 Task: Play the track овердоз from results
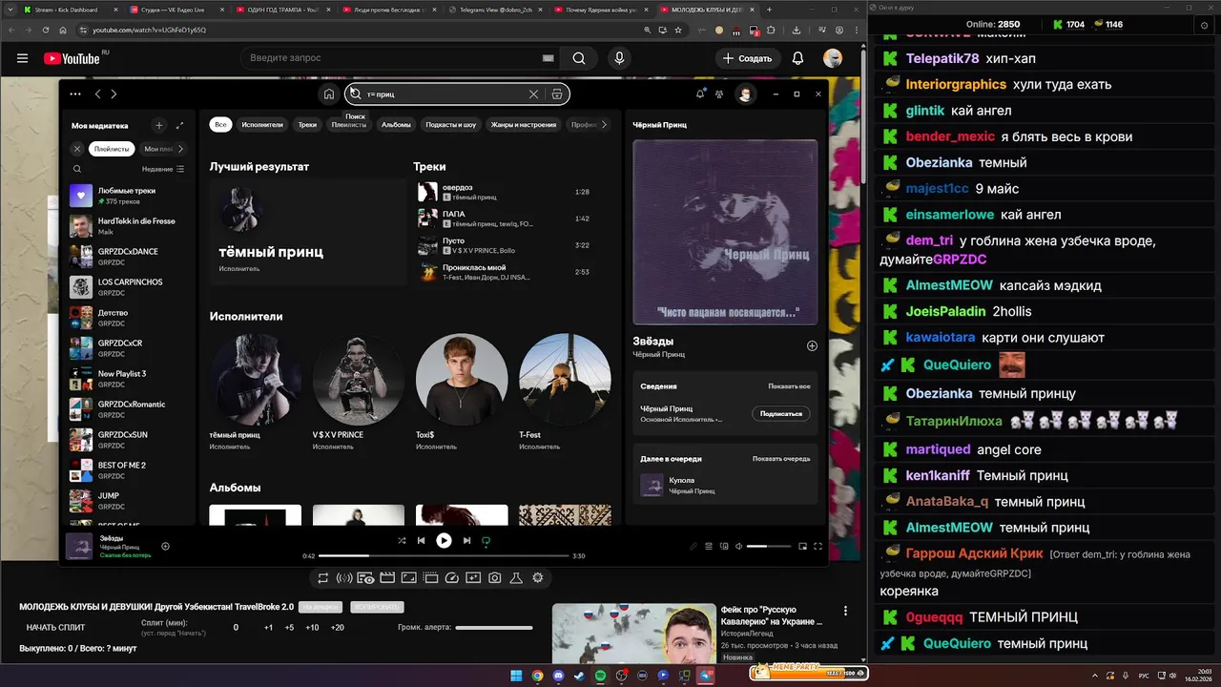point(427,192)
